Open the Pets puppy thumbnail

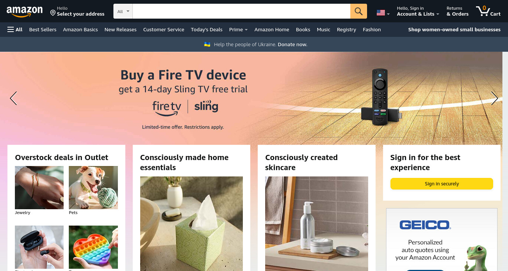click(93, 188)
